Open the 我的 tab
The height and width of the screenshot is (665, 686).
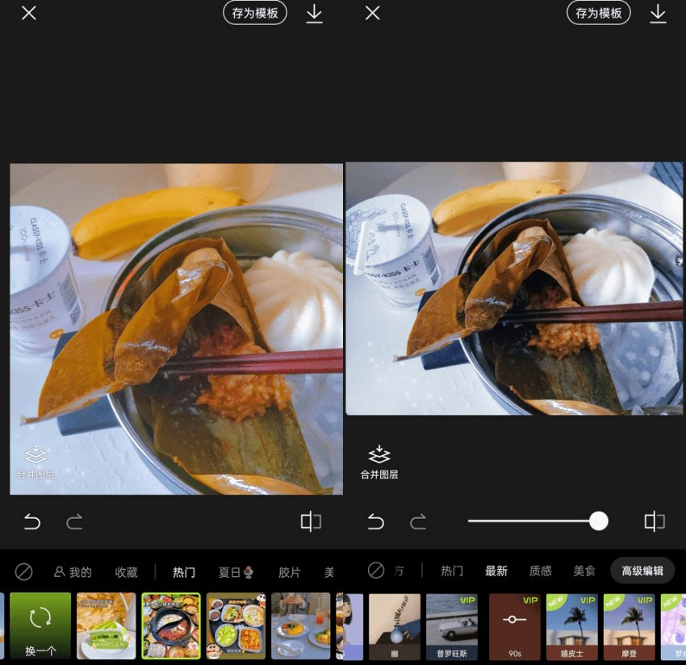[x=73, y=572]
